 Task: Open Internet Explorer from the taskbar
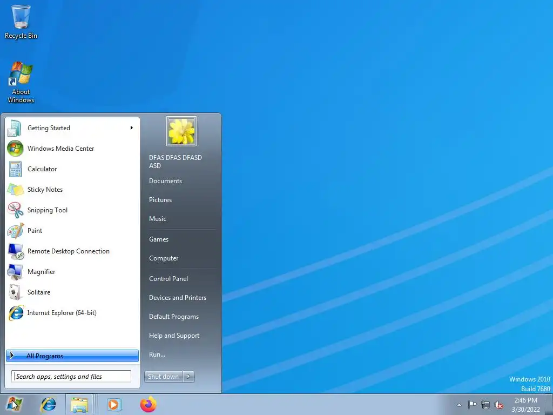tap(48, 404)
